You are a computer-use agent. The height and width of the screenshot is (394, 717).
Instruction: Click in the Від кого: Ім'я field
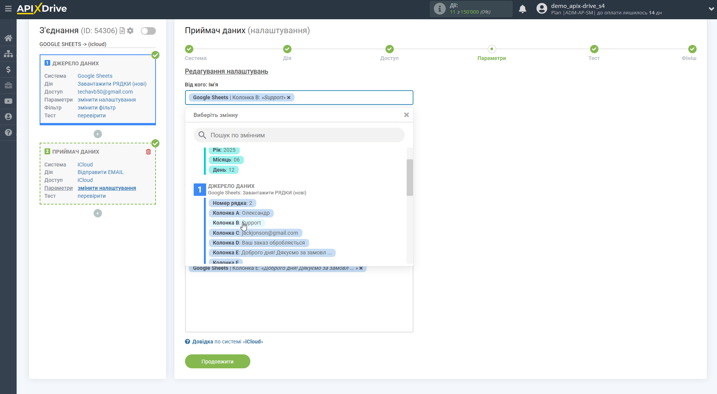299,97
